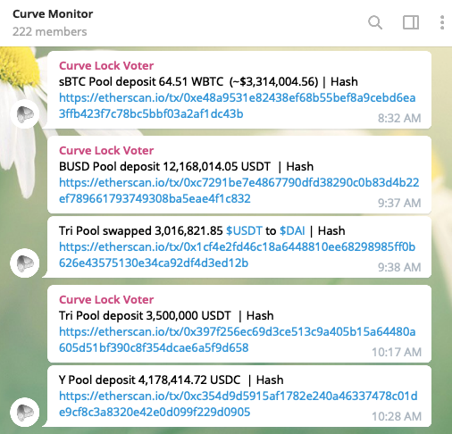Click avatar beside sBTC Pool deposit message
The width and height of the screenshot is (452, 434).
(x=25, y=114)
